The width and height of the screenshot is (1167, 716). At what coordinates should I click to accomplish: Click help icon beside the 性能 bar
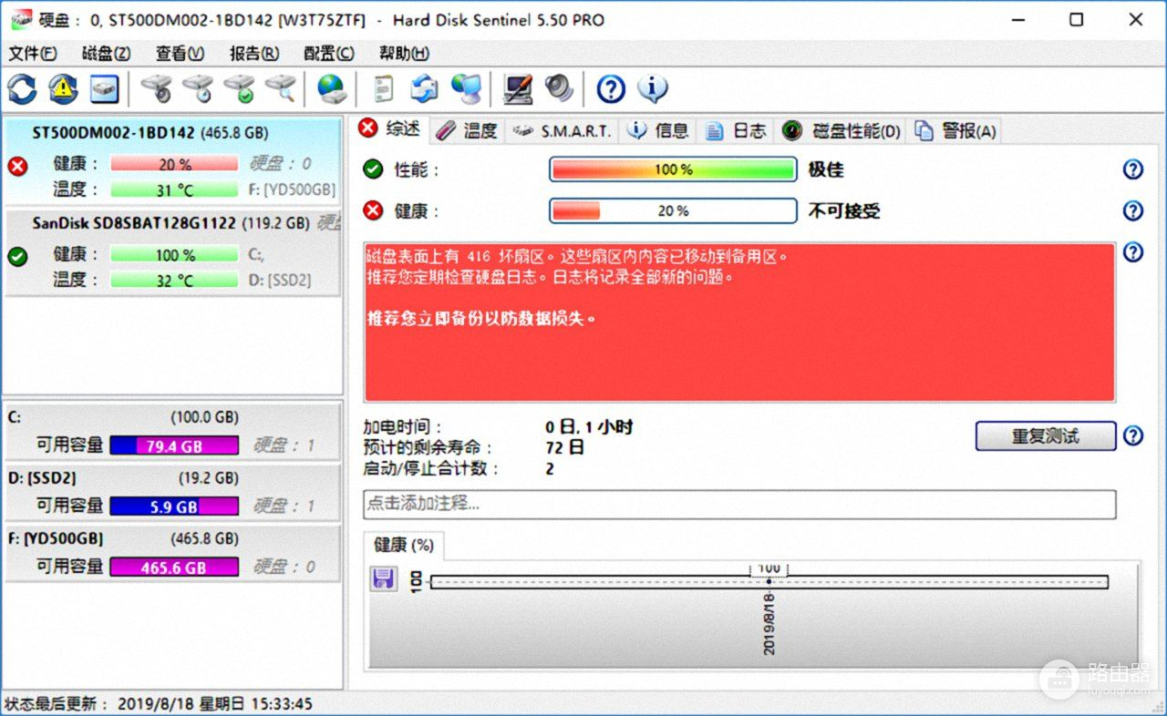(x=1133, y=169)
